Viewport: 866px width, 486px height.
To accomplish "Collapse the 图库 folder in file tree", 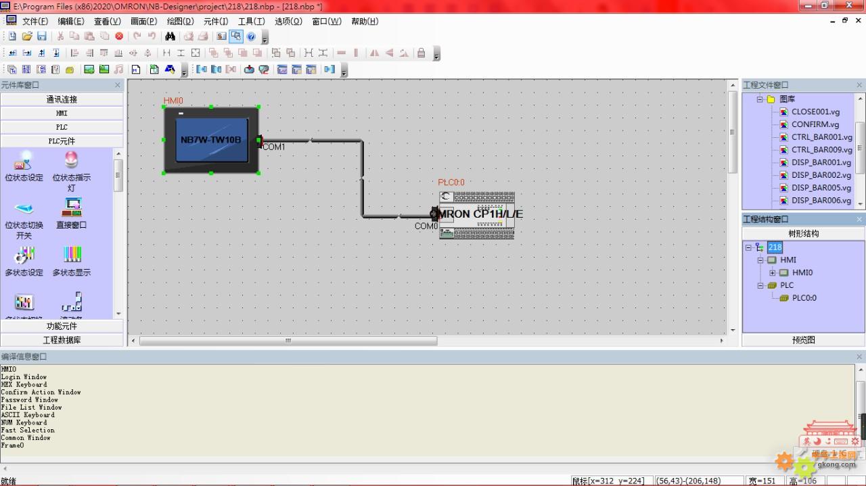I will point(760,99).
